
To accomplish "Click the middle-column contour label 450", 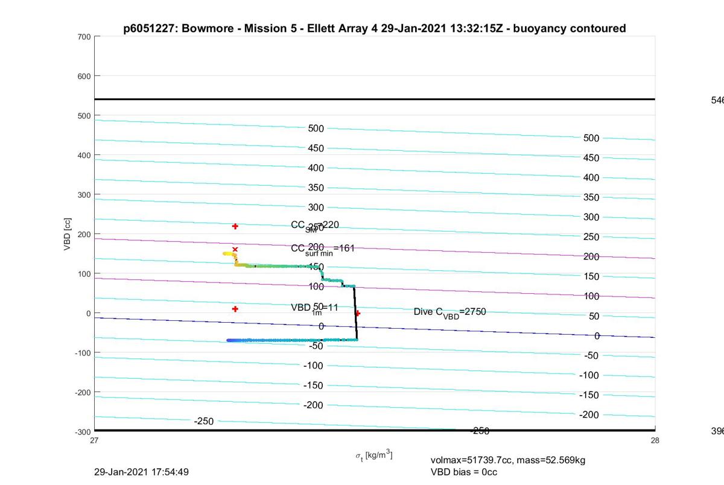I will click(x=316, y=148).
